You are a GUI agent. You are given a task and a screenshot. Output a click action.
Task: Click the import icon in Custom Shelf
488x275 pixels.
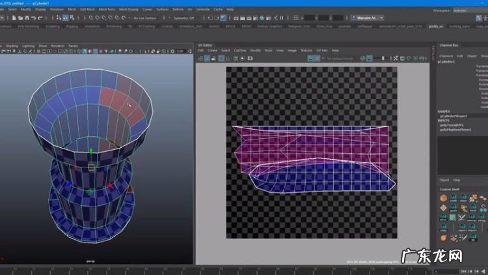(472, 225)
